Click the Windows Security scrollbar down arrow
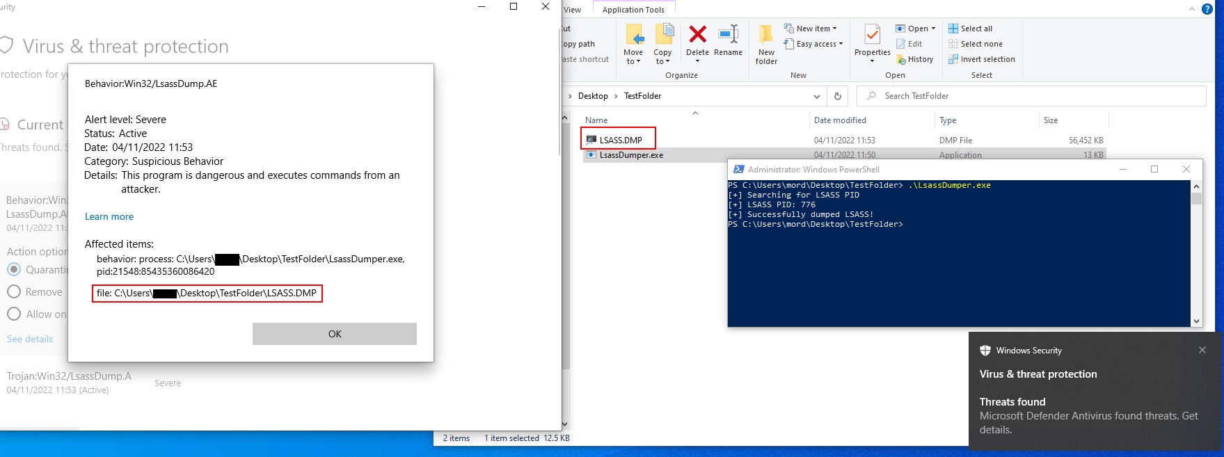1224x457 pixels. [564, 424]
